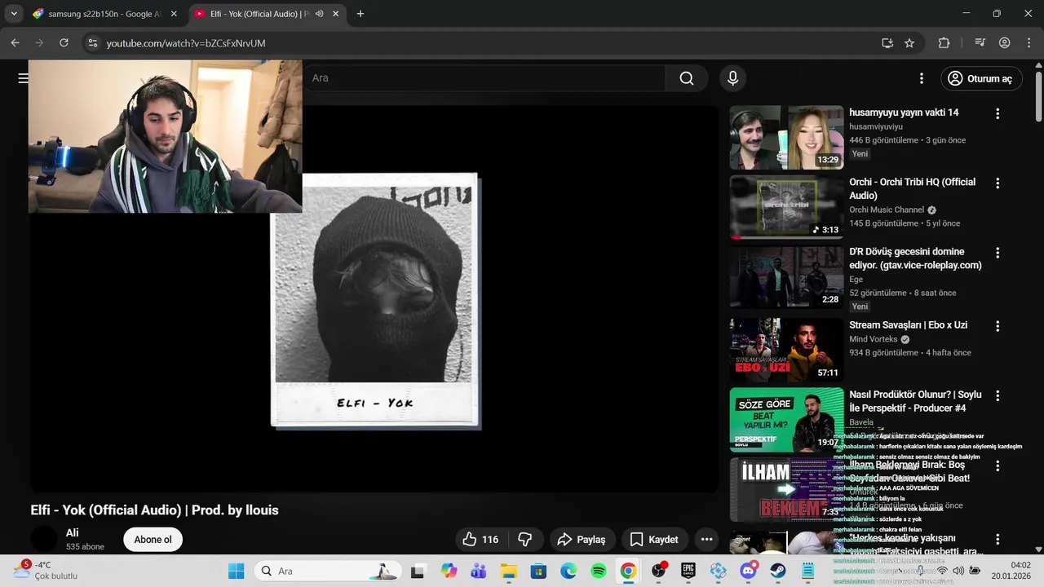Image resolution: width=1044 pixels, height=587 pixels.
Task: Dislike the video with thumbs-down icon
Action: (525, 540)
